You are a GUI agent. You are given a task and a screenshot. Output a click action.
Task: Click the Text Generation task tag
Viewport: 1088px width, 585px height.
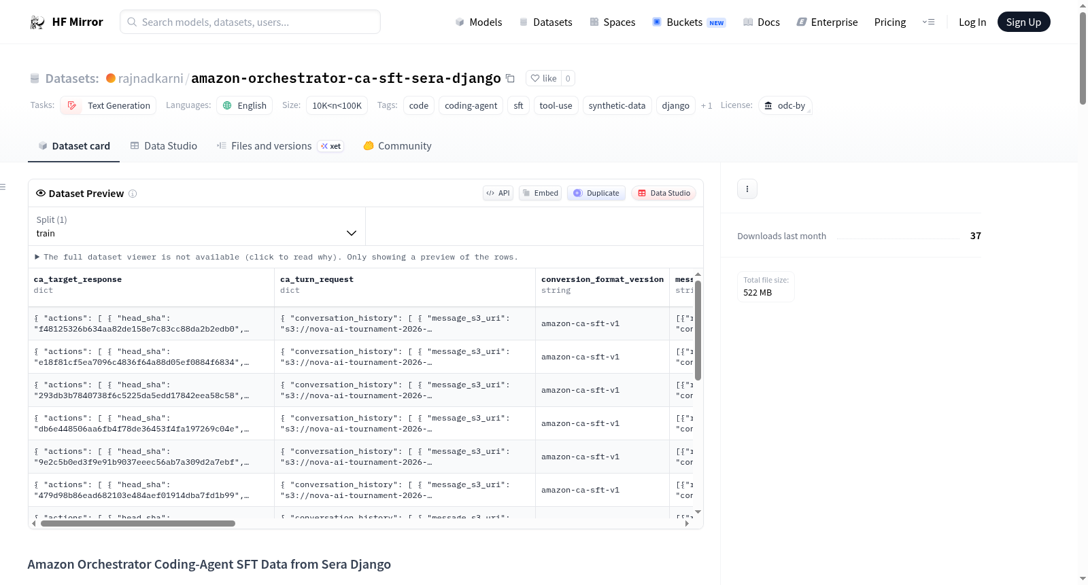click(x=108, y=105)
